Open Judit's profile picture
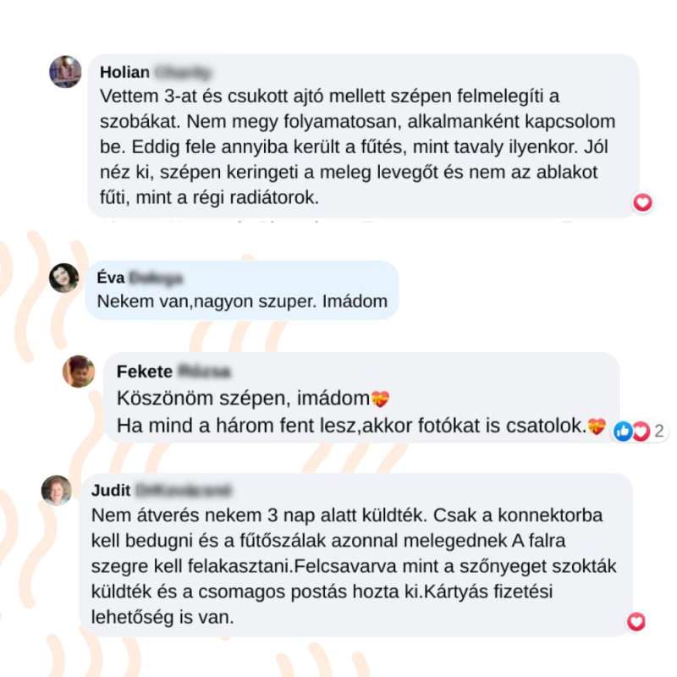This screenshot has height=677, width=677. pos(57,490)
